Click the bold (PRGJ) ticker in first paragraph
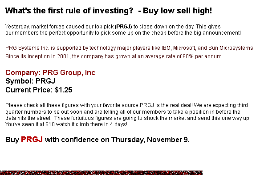The image size is (264, 175). 123,27
